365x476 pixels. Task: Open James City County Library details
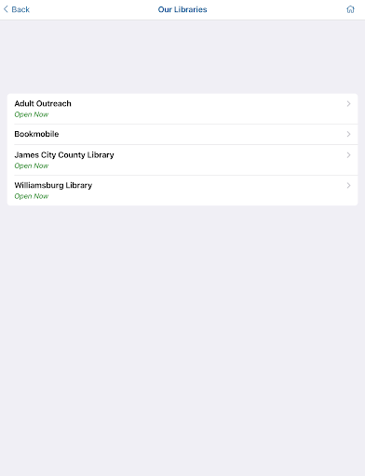[182, 160]
